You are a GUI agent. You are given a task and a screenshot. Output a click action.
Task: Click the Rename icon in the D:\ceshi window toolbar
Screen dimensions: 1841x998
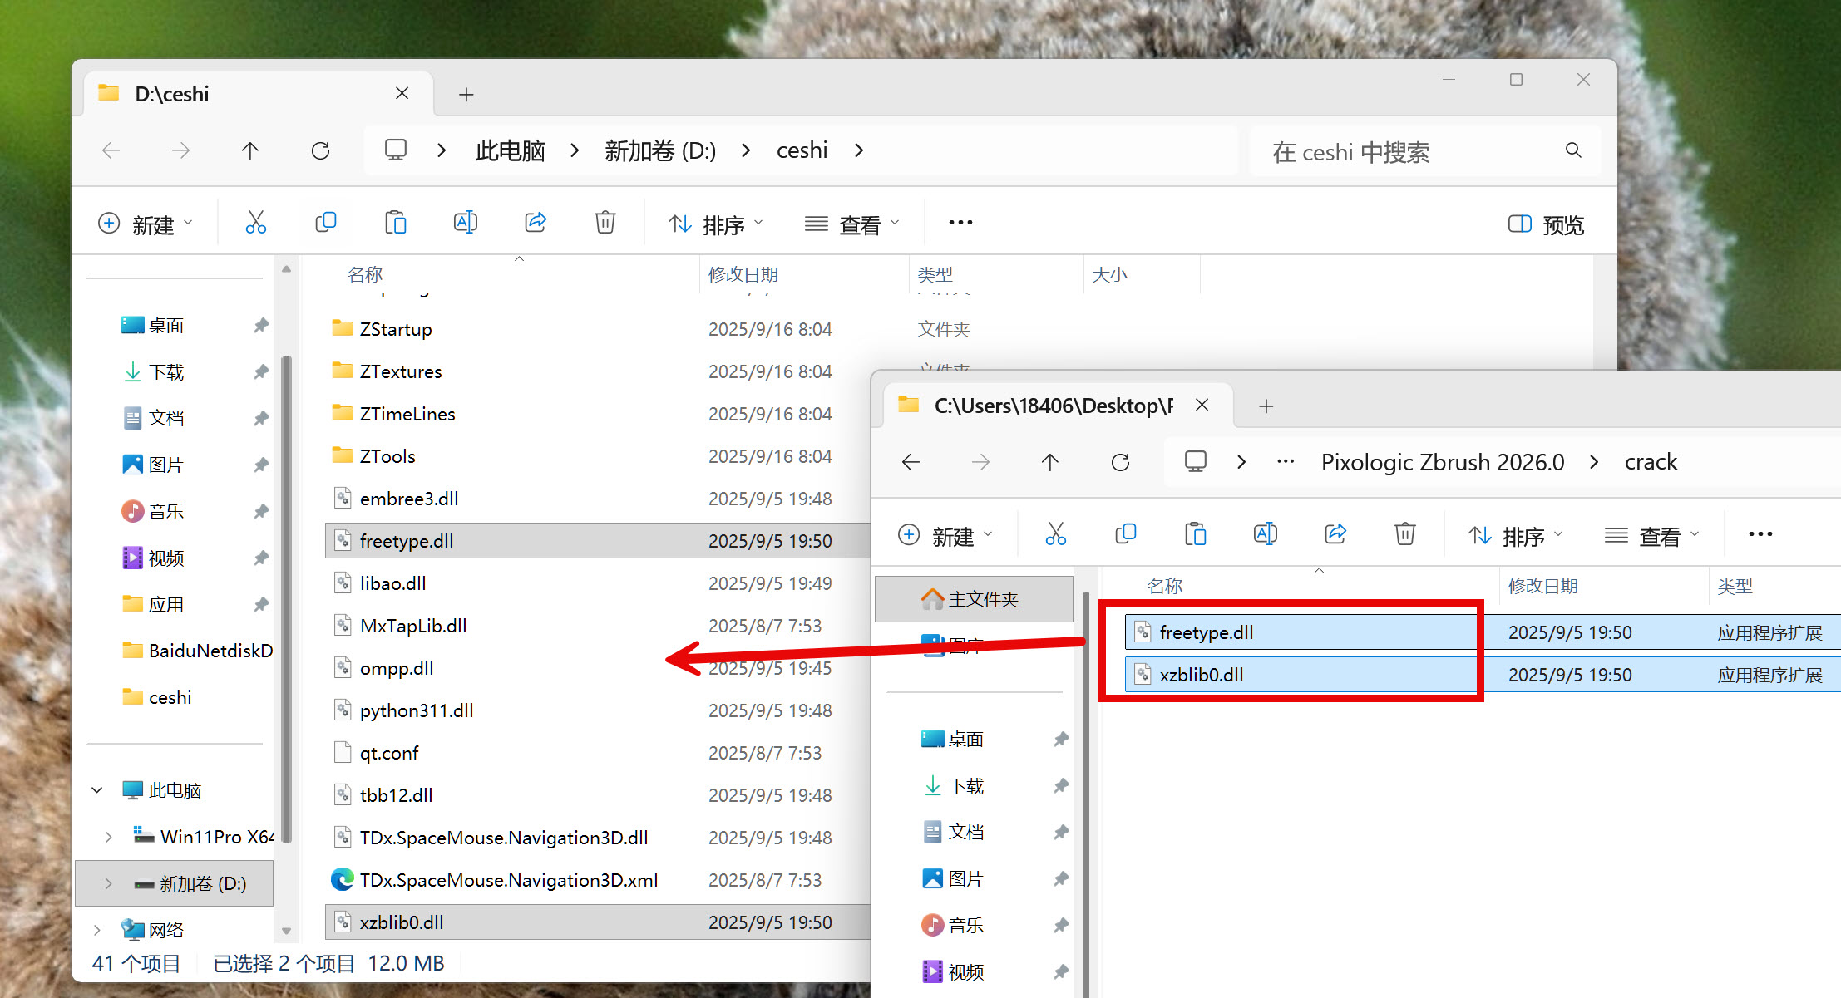(466, 223)
